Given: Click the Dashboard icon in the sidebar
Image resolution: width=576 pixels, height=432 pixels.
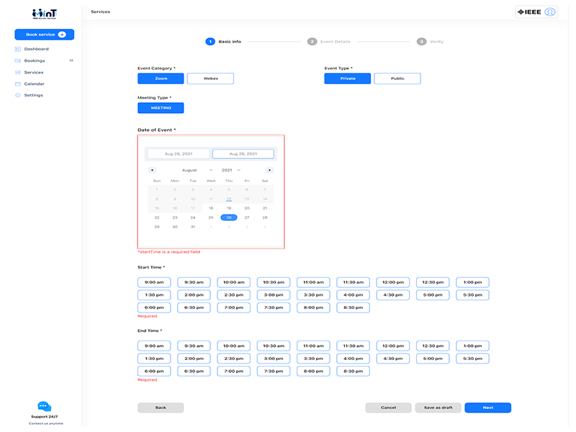Looking at the screenshot, I should (x=17, y=49).
